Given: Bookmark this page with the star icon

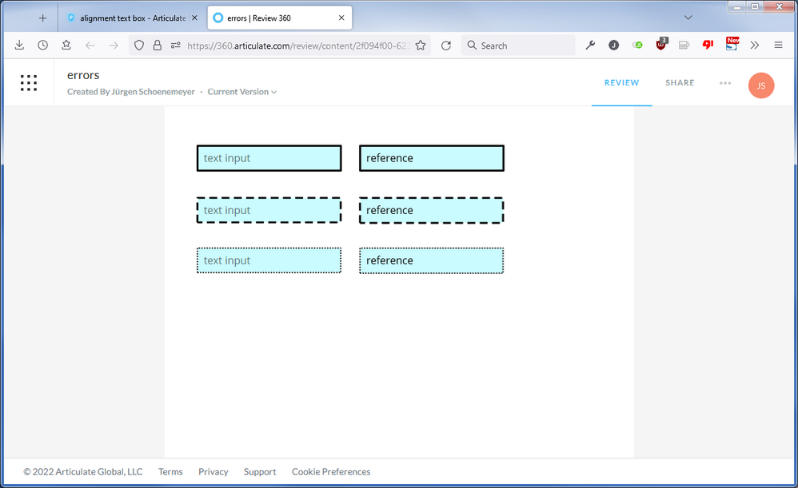Looking at the screenshot, I should click(421, 46).
